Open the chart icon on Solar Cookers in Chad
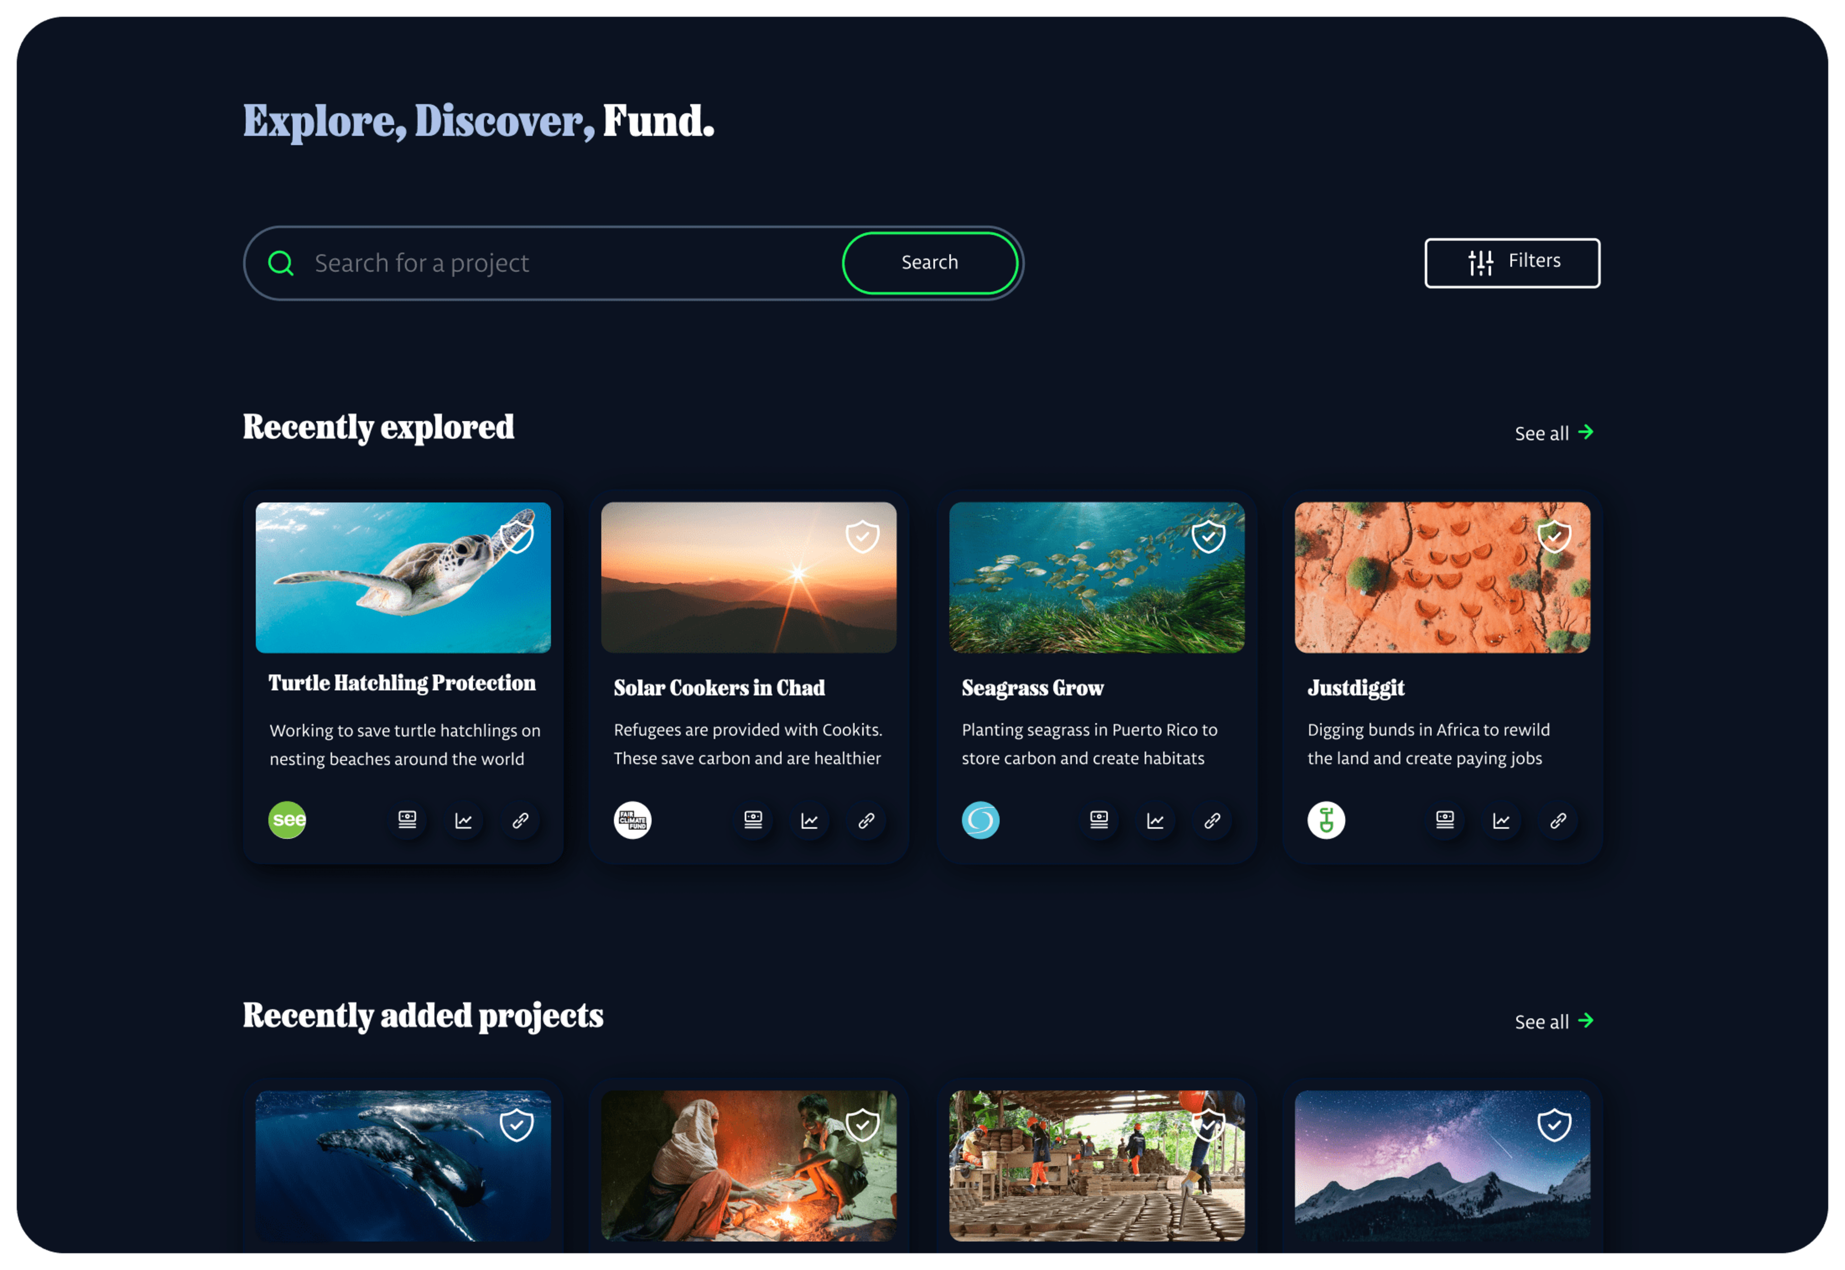This screenshot has height=1270, width=1845. (809, 820)
